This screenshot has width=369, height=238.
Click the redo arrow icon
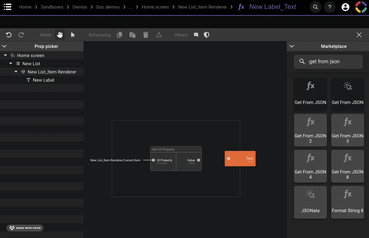click(21, 35)
